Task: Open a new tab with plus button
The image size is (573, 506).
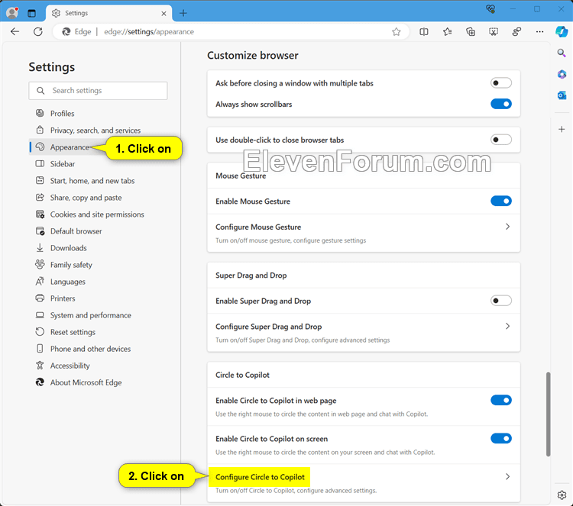Action: (183, 14)
